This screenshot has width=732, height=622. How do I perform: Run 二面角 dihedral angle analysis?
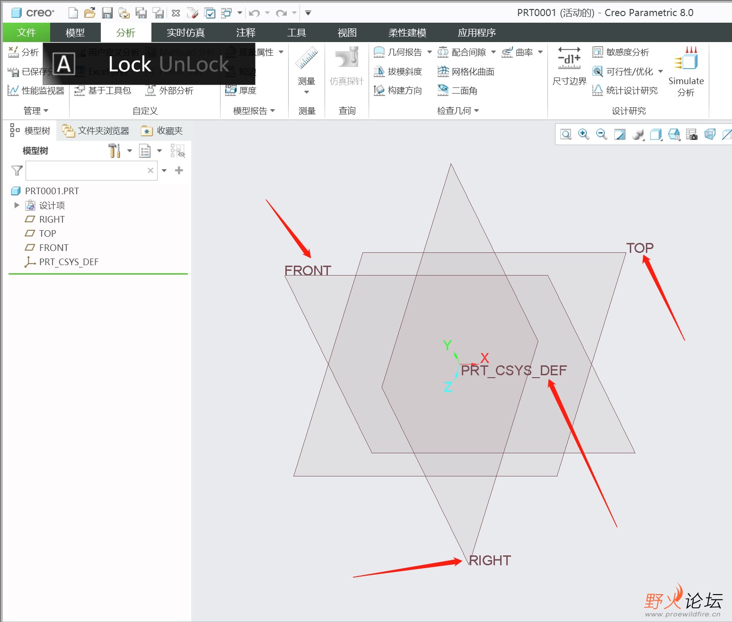[x=458, y=90]
